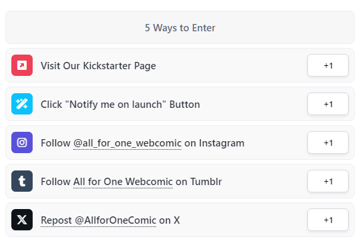Click the blue magic wand icon
The width and height of the screenshot is (360, 241).
[22, 104]
